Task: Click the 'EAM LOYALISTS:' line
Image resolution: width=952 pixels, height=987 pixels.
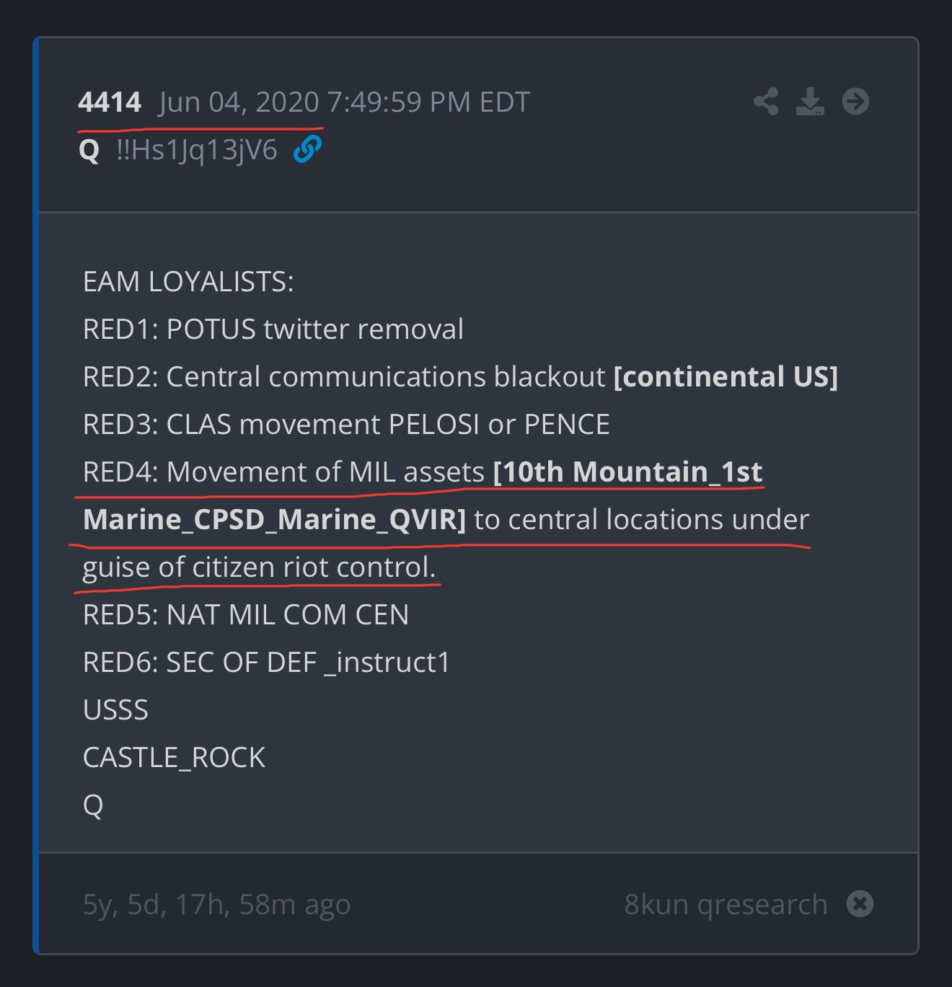Action: 188,282
